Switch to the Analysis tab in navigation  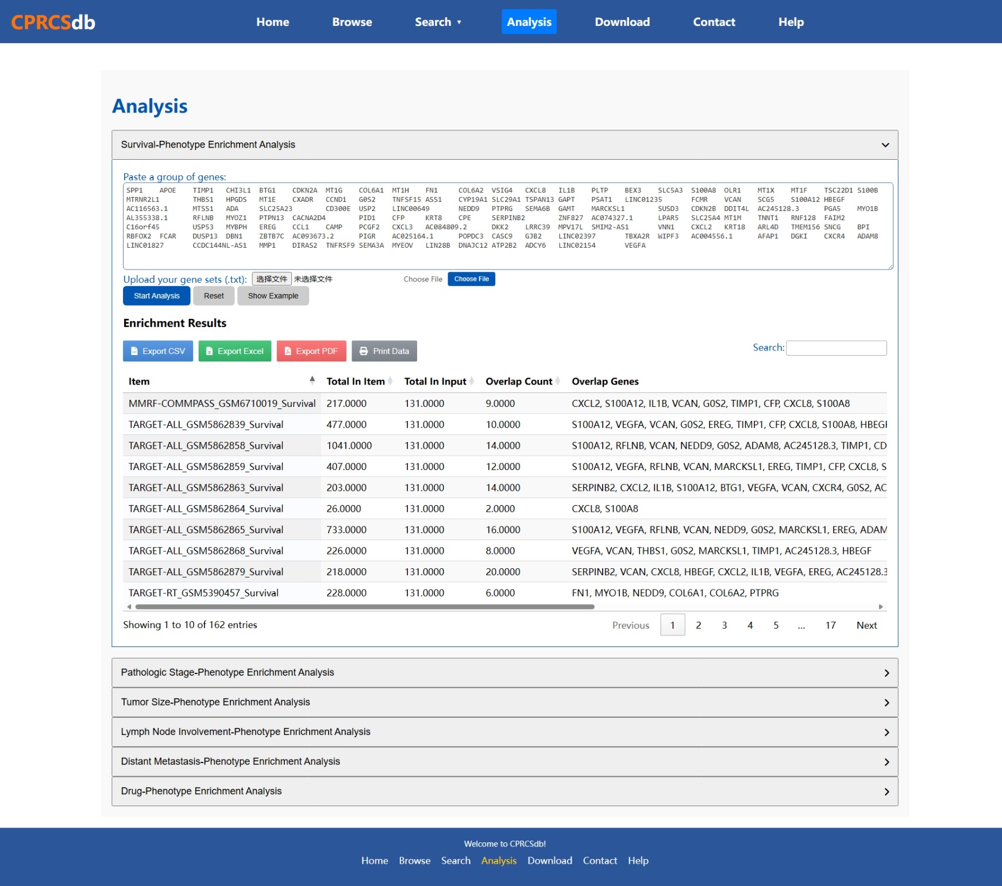click(529, 22)
